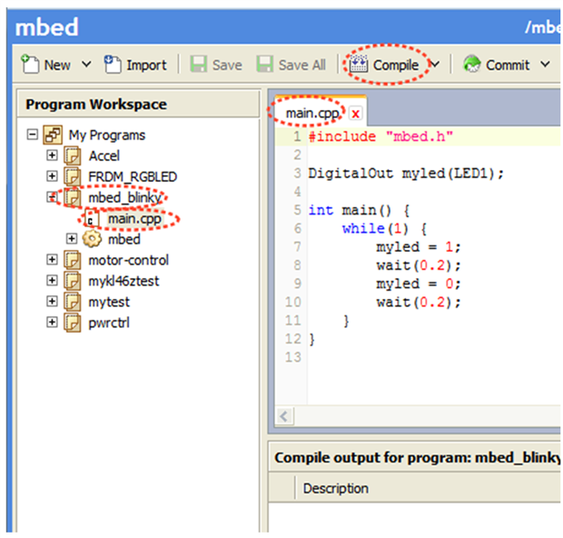The height and width of the screenshot is (538, 563).
Task: Select My Programs root label
Action: click(x=107, y=135)
